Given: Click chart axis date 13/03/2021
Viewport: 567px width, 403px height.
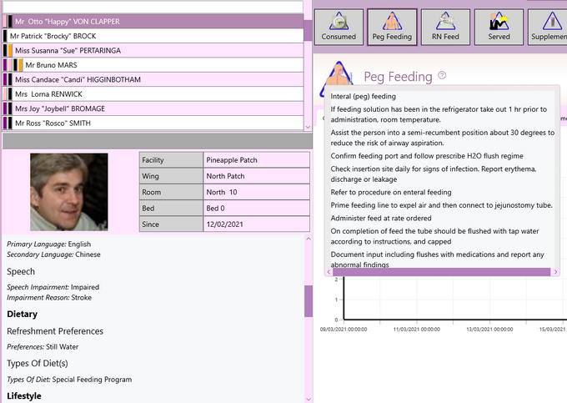Looking at the screenshot, I should [x=489, y=330].
